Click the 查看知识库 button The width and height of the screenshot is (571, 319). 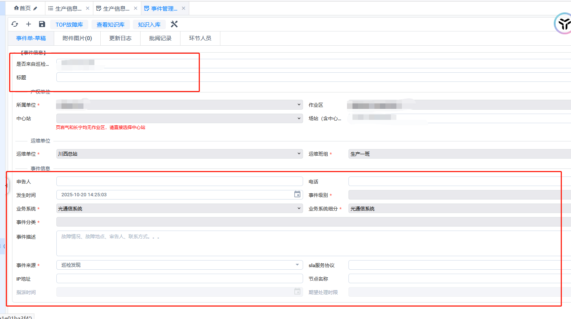click(x=111, y=24)
